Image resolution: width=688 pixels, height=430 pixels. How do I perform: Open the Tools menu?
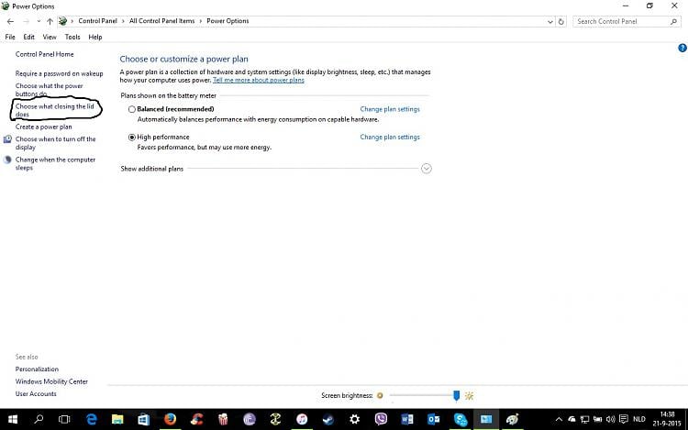point(72,38)
